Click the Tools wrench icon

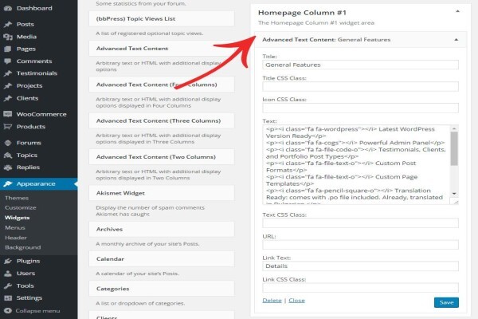point(8,286)
